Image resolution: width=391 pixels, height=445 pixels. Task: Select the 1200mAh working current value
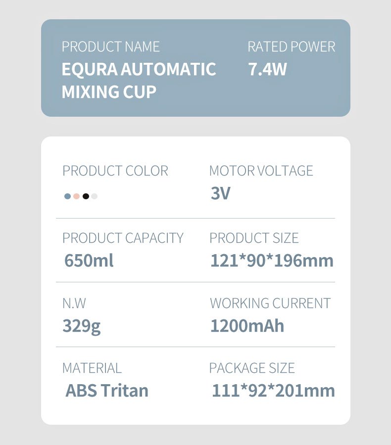(247, 326)
